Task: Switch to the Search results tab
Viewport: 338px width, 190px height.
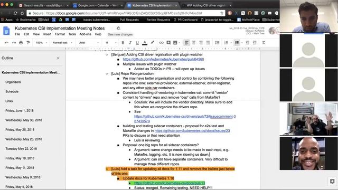Action: click(x=43, y=5)
